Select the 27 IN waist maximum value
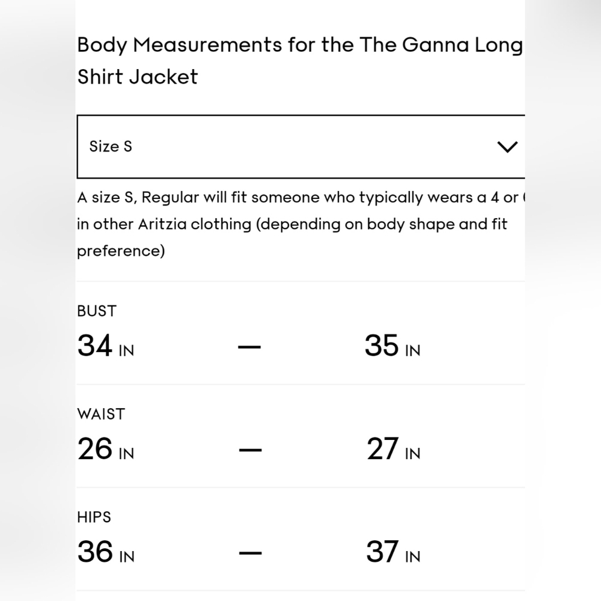The width and height of the screenshot is (601, 601). click(x=393, y=448)
